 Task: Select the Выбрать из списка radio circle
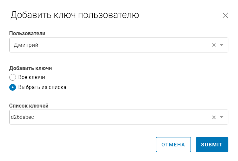coord(13,87)
